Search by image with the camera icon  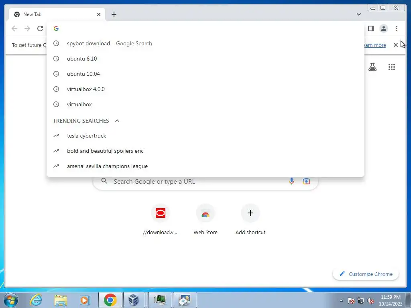pos(306,181)
